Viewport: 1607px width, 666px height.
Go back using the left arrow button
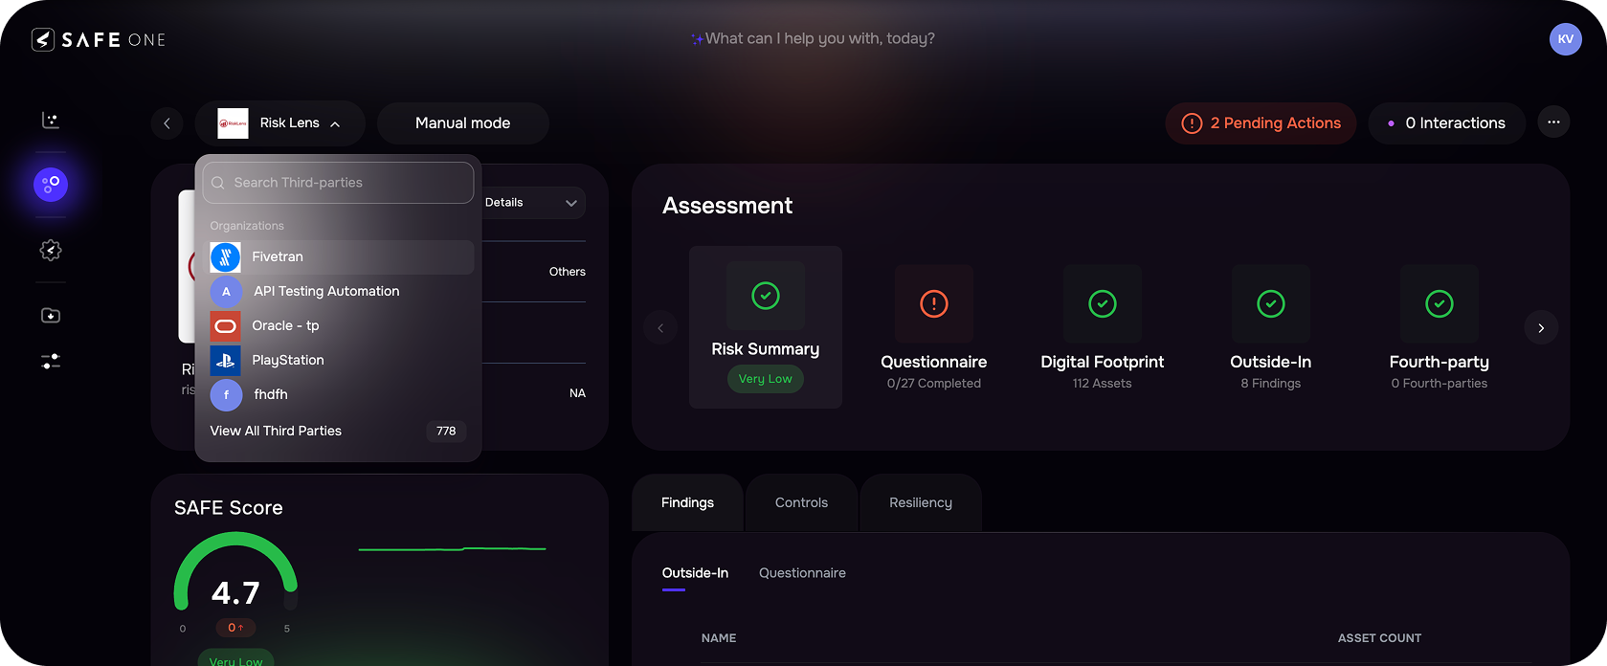coord(167,123)
